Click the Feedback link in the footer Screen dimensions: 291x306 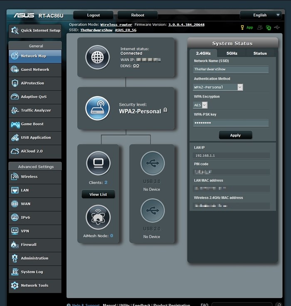(x=141, y=305)
